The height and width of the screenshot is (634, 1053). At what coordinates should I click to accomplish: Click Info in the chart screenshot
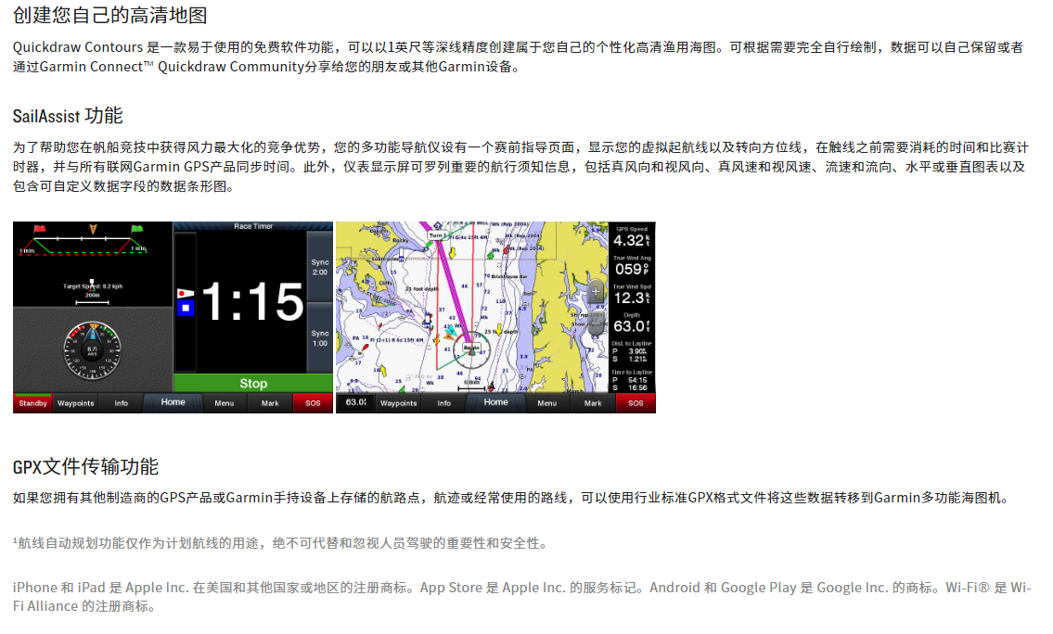[443, 403]
